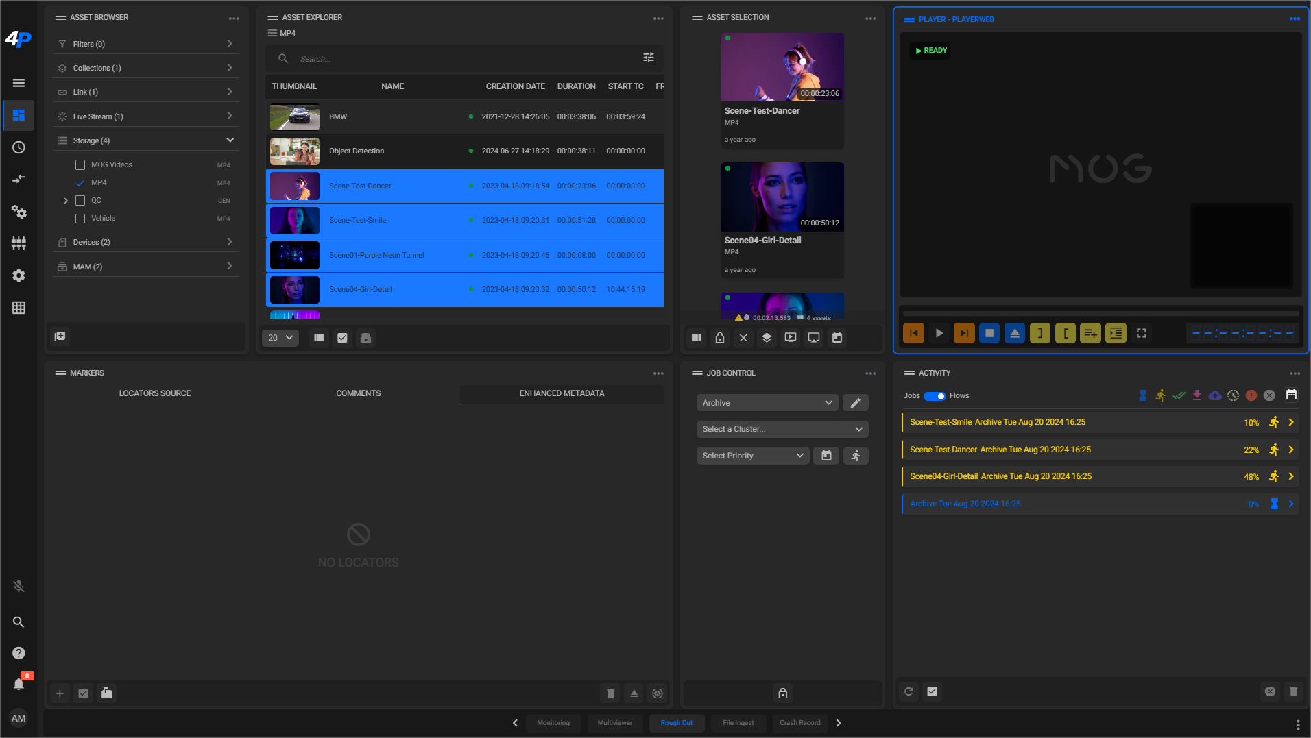Switch to Enhanced Metadata tab
Viewport: 1311px width, 738px height.
tap(562, 393)
